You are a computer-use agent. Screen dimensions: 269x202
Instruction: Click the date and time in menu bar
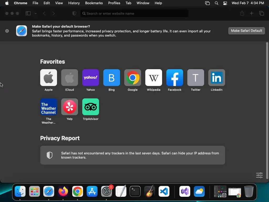tap(248, 3)
